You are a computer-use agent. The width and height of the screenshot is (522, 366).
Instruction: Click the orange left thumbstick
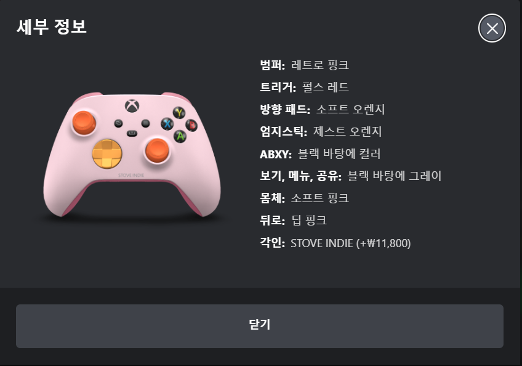pyautogui.click(x=84, y=123)
